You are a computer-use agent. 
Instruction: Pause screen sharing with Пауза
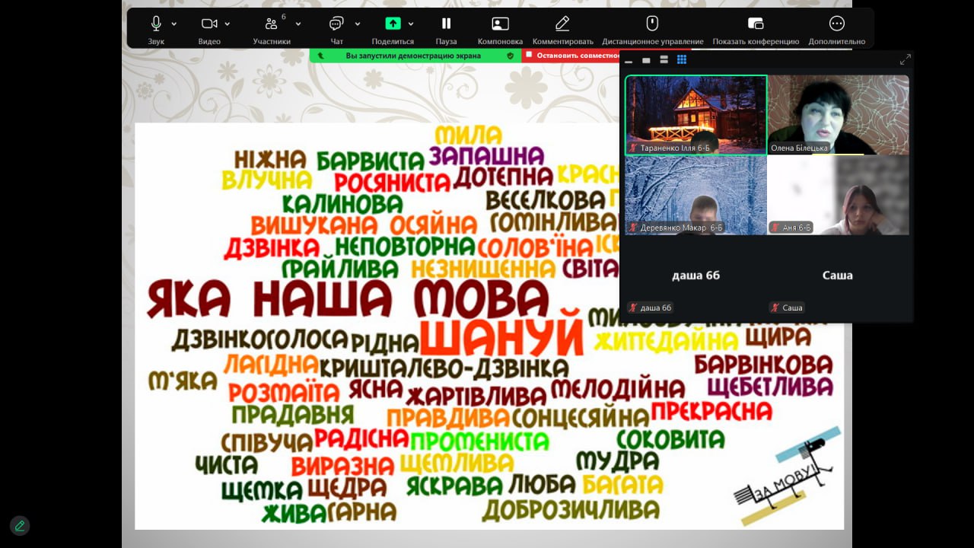446,24
